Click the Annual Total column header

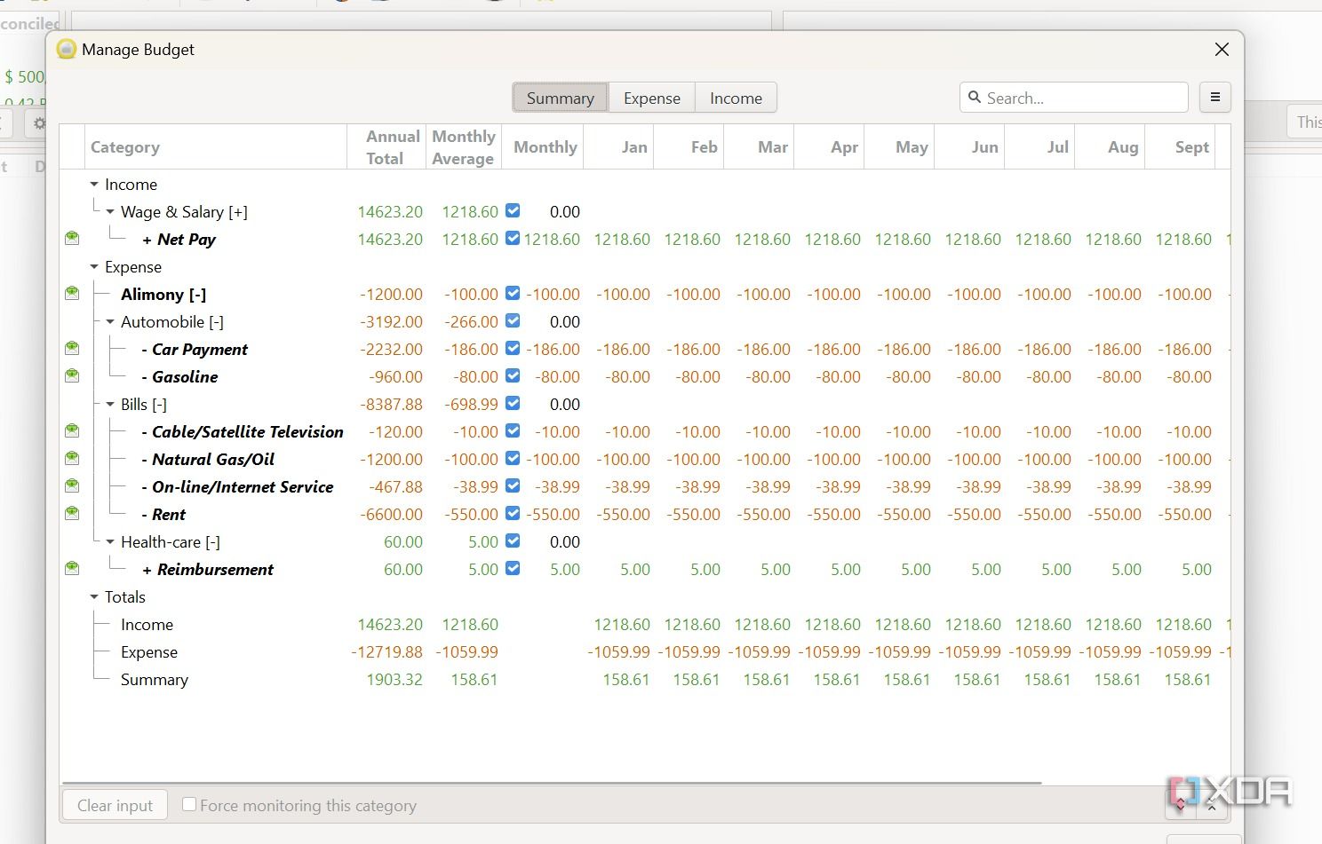387,147
